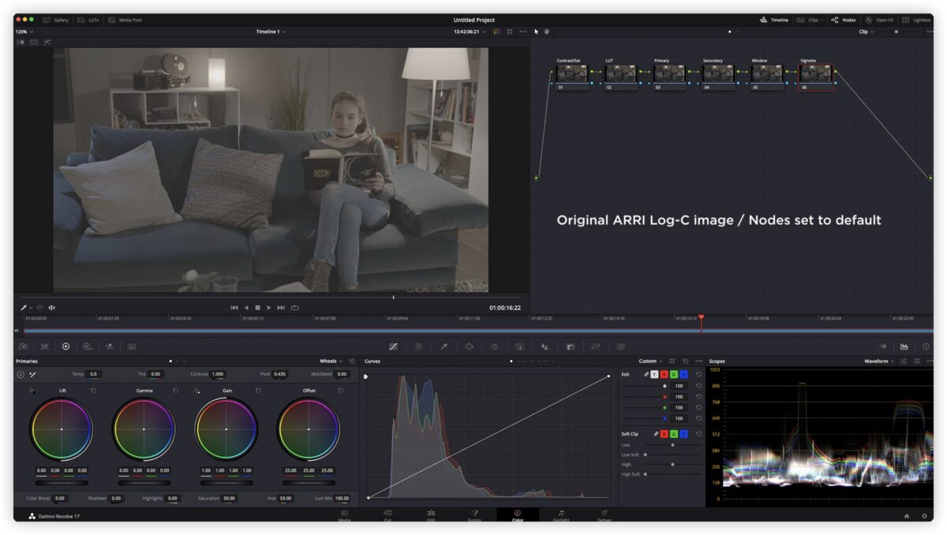947x535 pixels.
Task: Click the Gain white point picker
Action: coord(197,391)
